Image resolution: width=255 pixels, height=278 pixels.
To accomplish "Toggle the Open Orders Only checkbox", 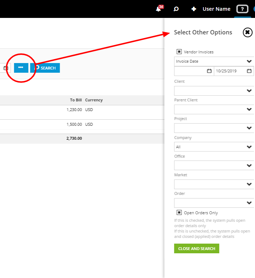I will (179, 212).
